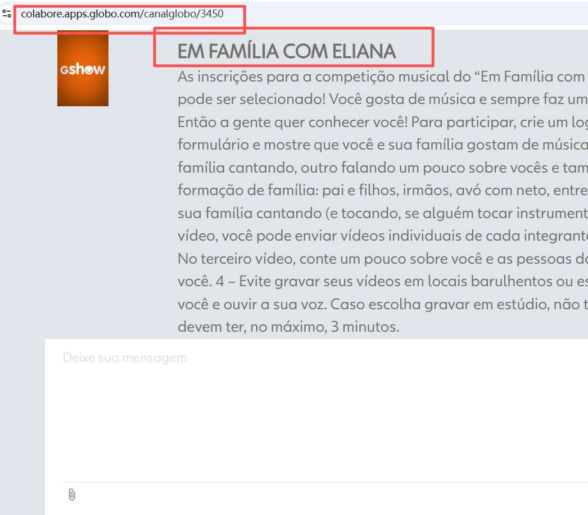This screenshot has height=515, width=588.
Task: Click the Deixe sua mensagem placeholder text
Action: 124,357
